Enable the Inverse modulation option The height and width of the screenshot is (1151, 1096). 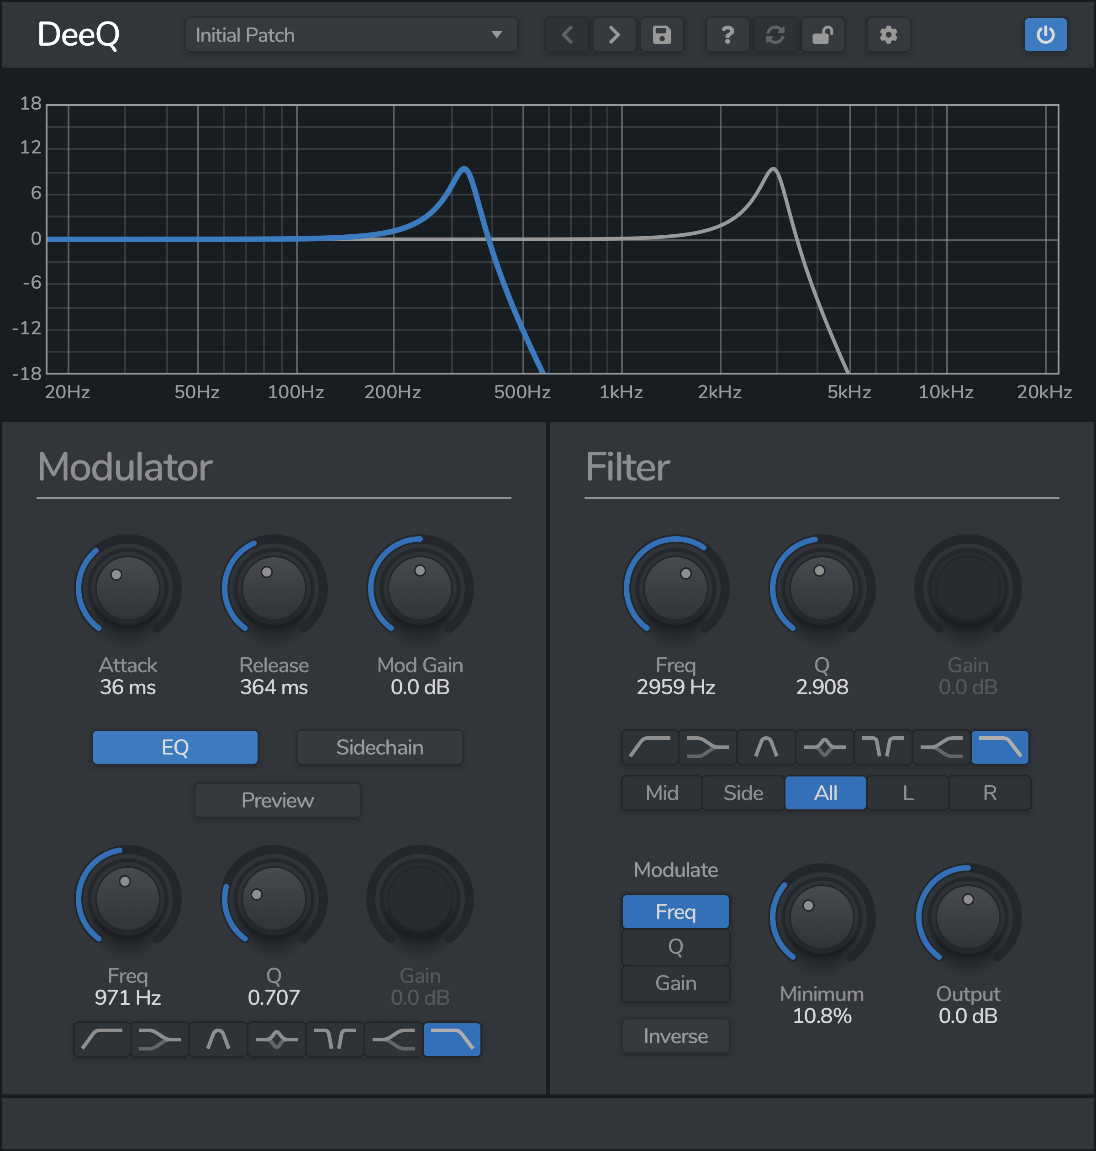(x=675, y=1036)
